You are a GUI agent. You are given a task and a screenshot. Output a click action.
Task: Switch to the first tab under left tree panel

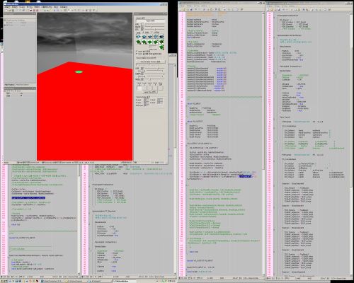tap(9, 84)
